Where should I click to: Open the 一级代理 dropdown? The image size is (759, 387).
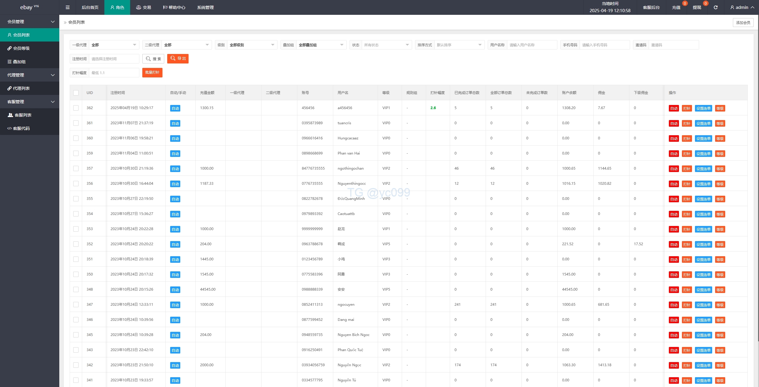[x=114, y=45]
